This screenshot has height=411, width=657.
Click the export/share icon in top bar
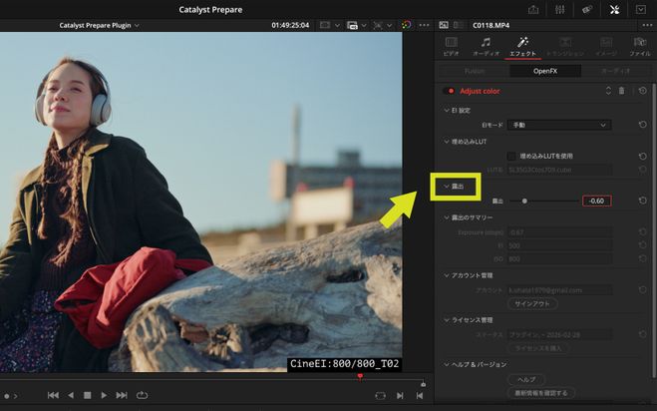pyautogui.click(x=532, y=8)
